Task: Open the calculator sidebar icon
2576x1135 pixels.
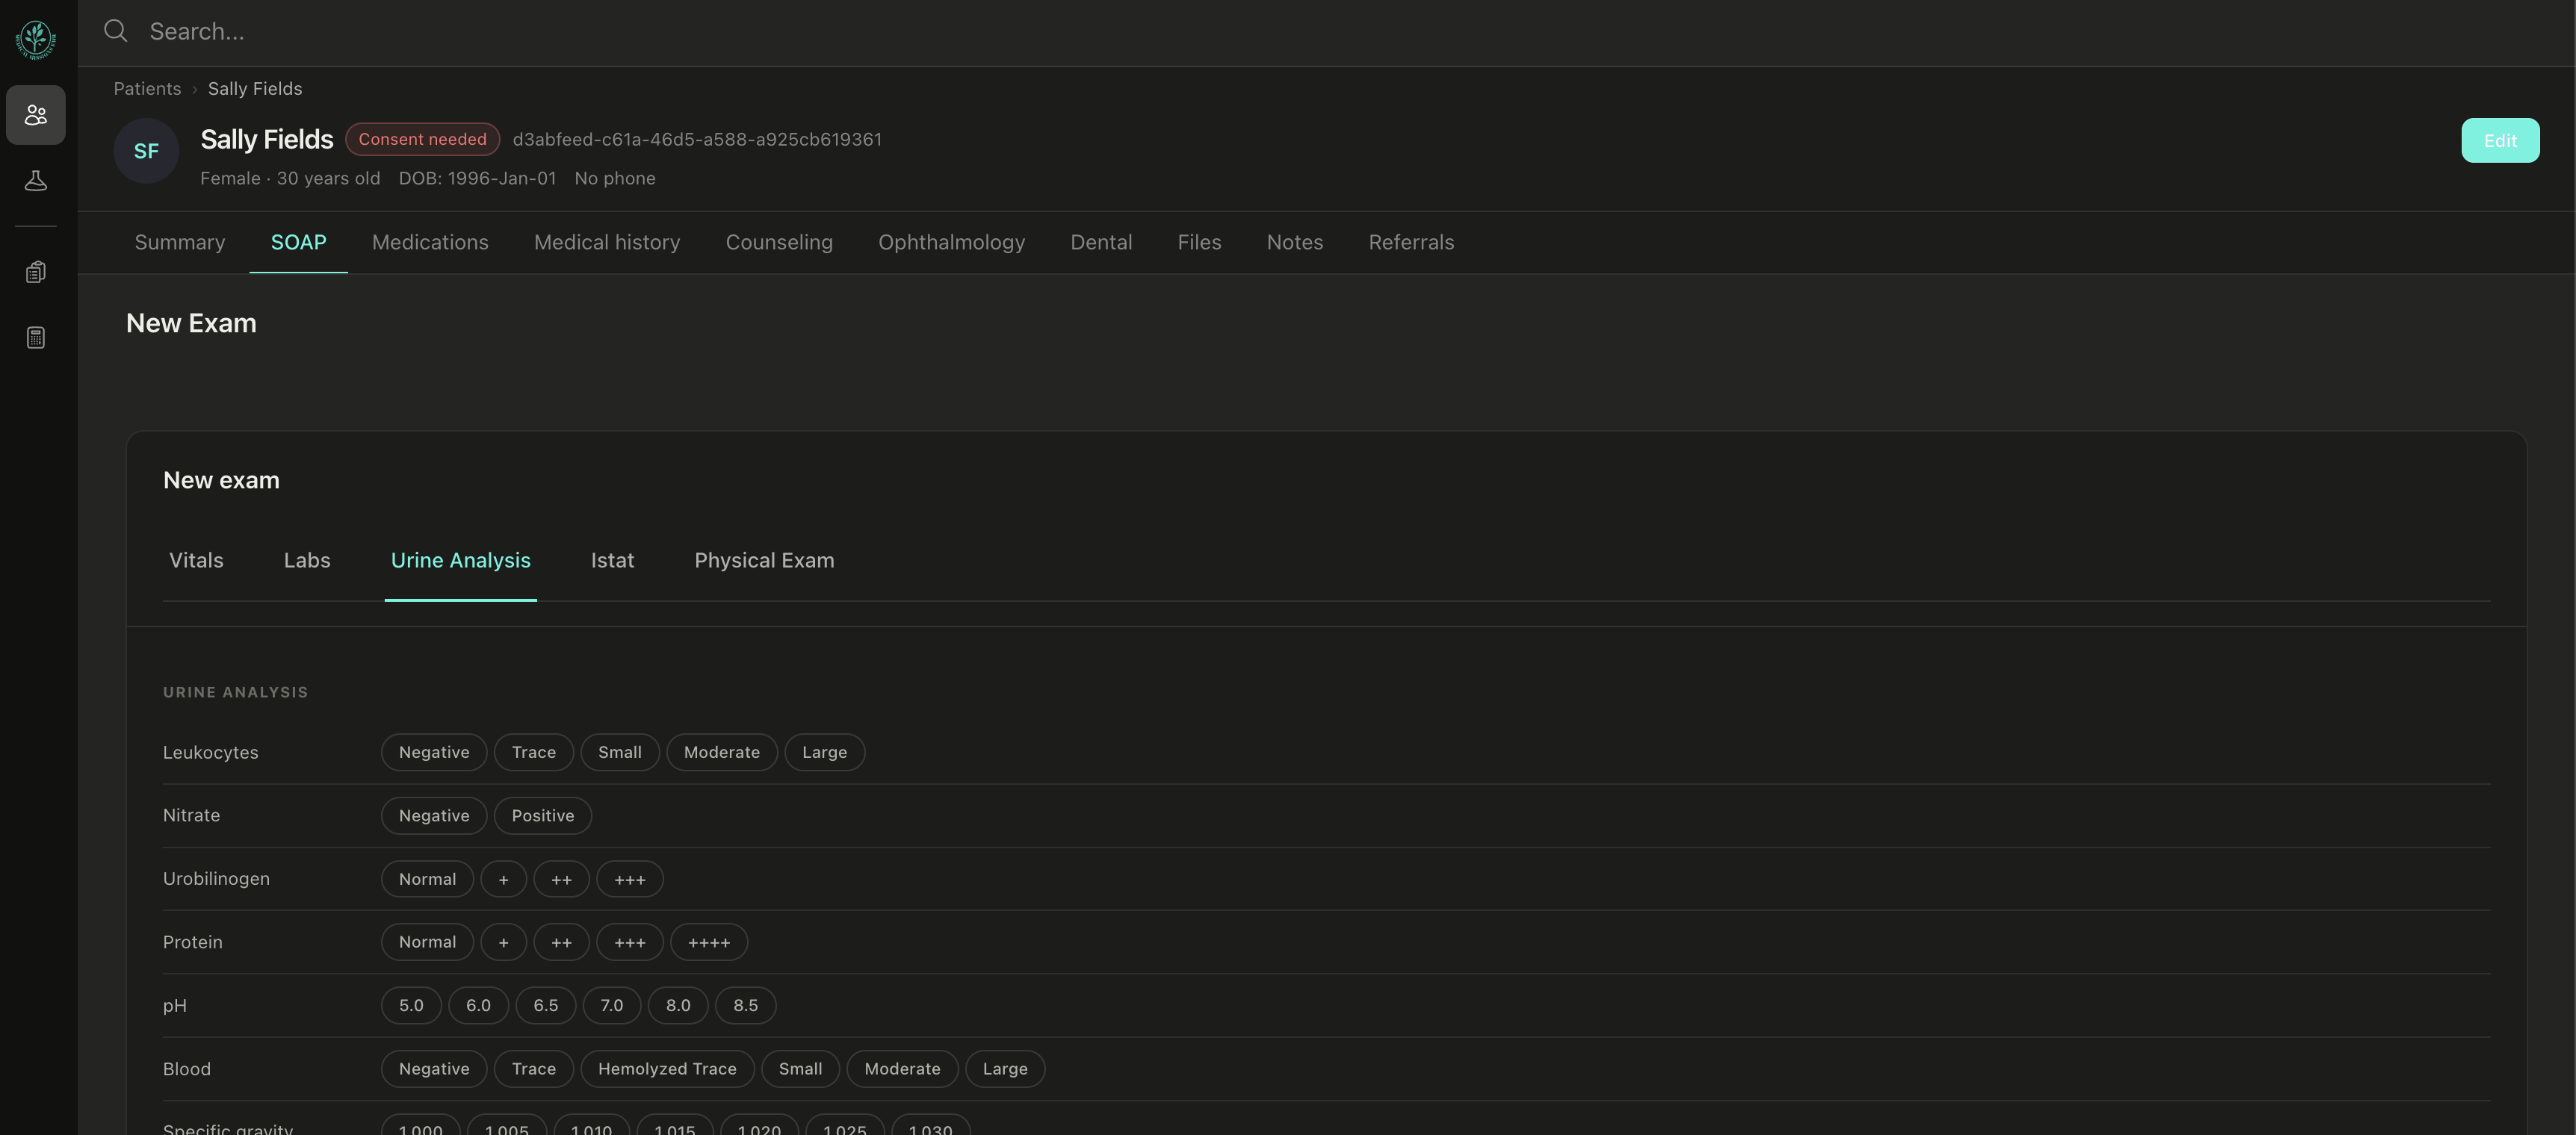Action: [x=36, y=338]
